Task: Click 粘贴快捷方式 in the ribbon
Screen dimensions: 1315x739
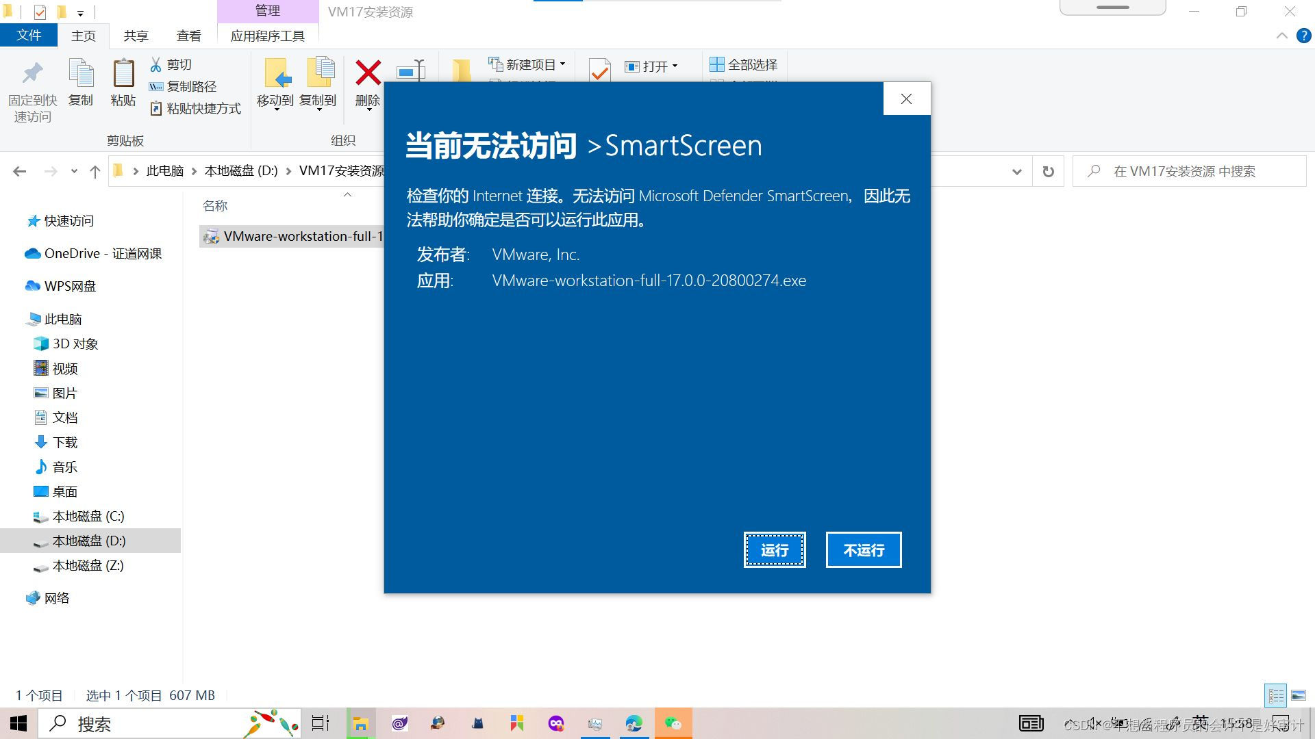Action: click(x=195, y=108)
